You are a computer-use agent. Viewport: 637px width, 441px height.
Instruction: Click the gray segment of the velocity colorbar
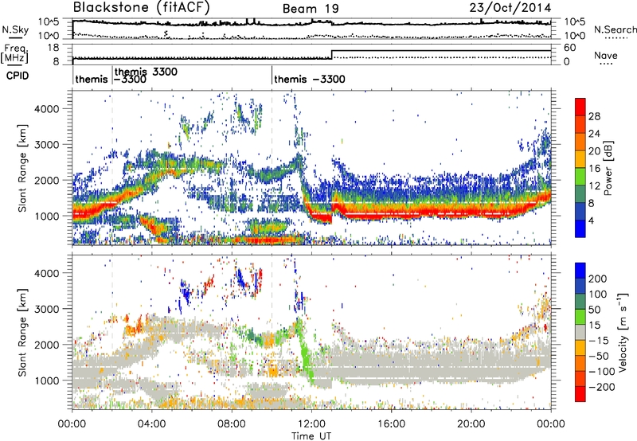pos(580,332)
